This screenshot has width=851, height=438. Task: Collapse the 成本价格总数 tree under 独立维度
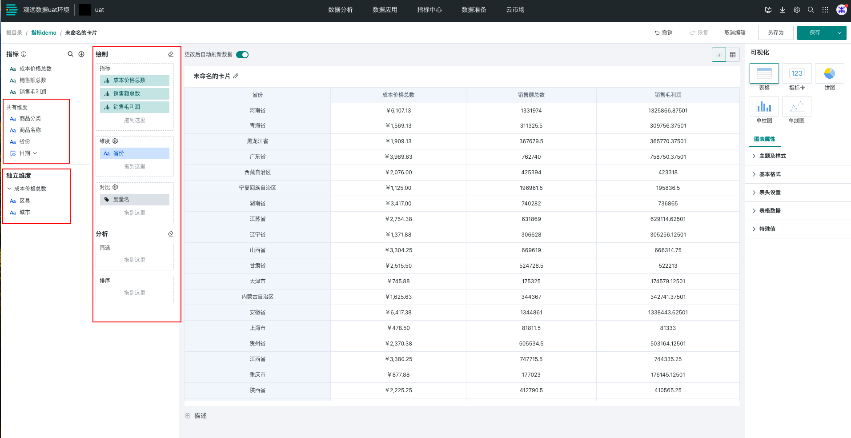[x=9, y=189]
